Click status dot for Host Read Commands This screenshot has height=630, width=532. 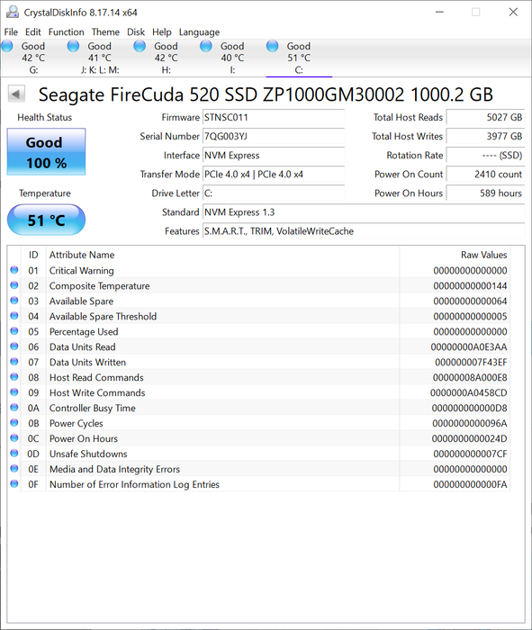click(x=14, y=377)
